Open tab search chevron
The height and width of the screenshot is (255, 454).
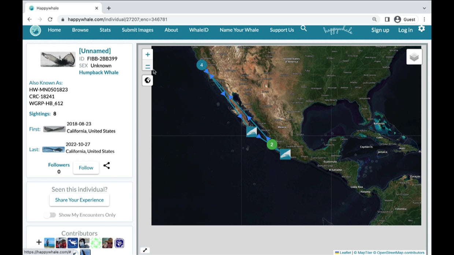[x=424, y=8]
